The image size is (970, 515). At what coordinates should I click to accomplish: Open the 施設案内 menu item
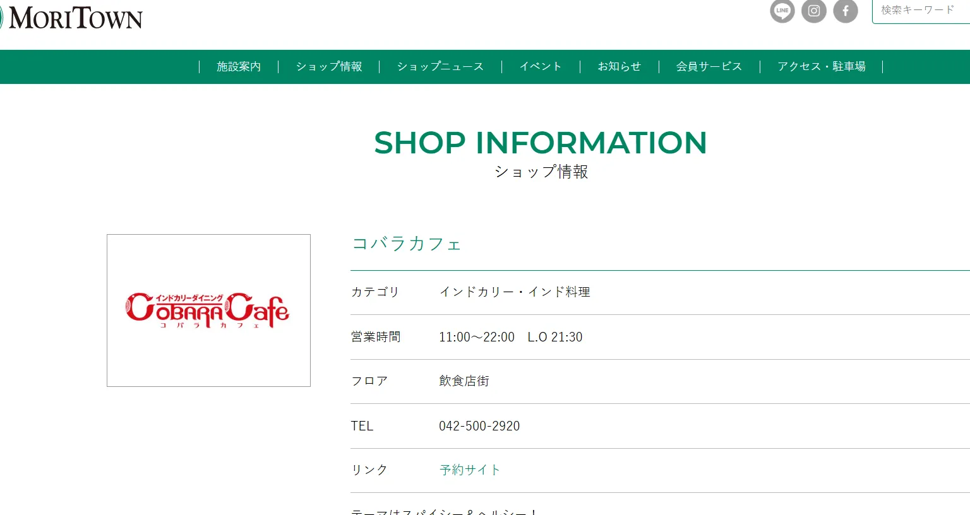coord(239,66)
